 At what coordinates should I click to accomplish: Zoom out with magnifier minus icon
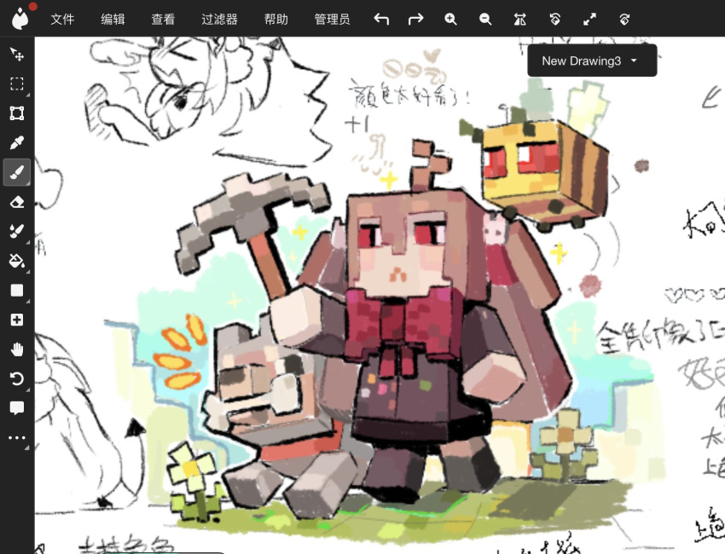tap(485, 19)
